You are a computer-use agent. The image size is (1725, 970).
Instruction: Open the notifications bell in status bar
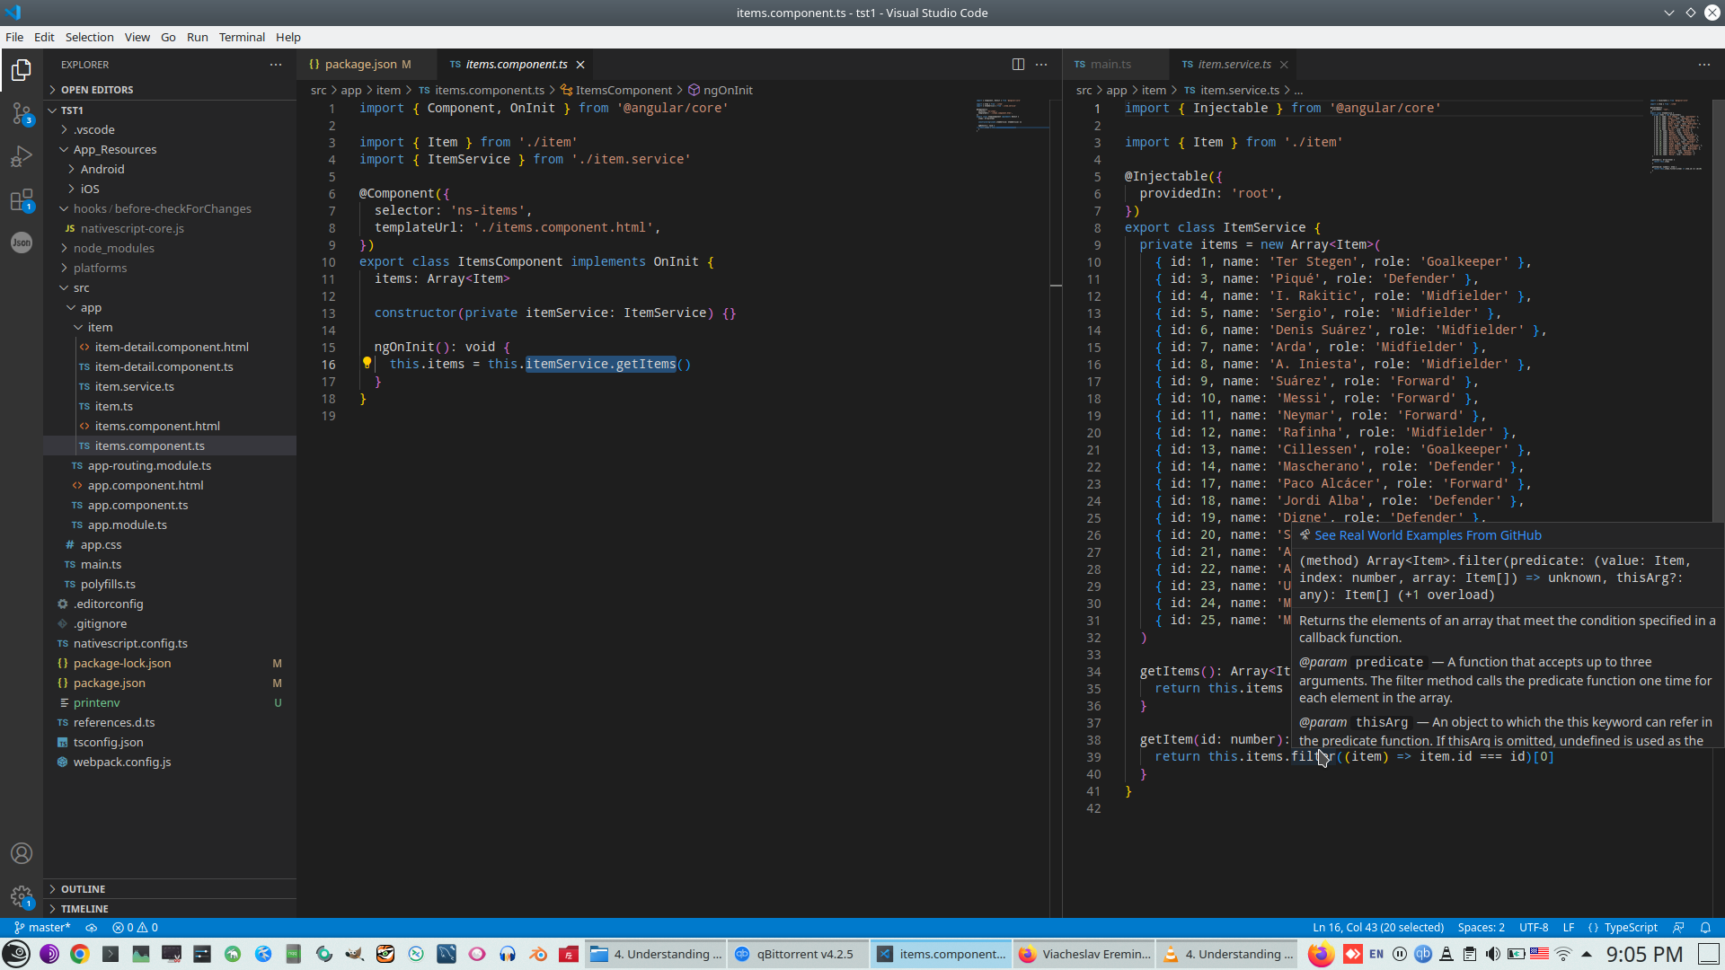(1705, 928)
